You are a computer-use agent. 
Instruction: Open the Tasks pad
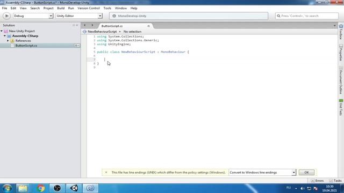pos(335,181)
